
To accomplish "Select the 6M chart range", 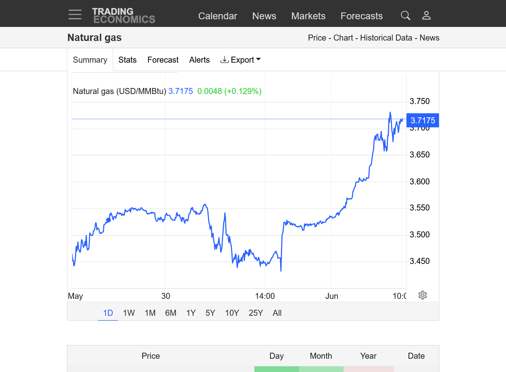I will 171,313.
